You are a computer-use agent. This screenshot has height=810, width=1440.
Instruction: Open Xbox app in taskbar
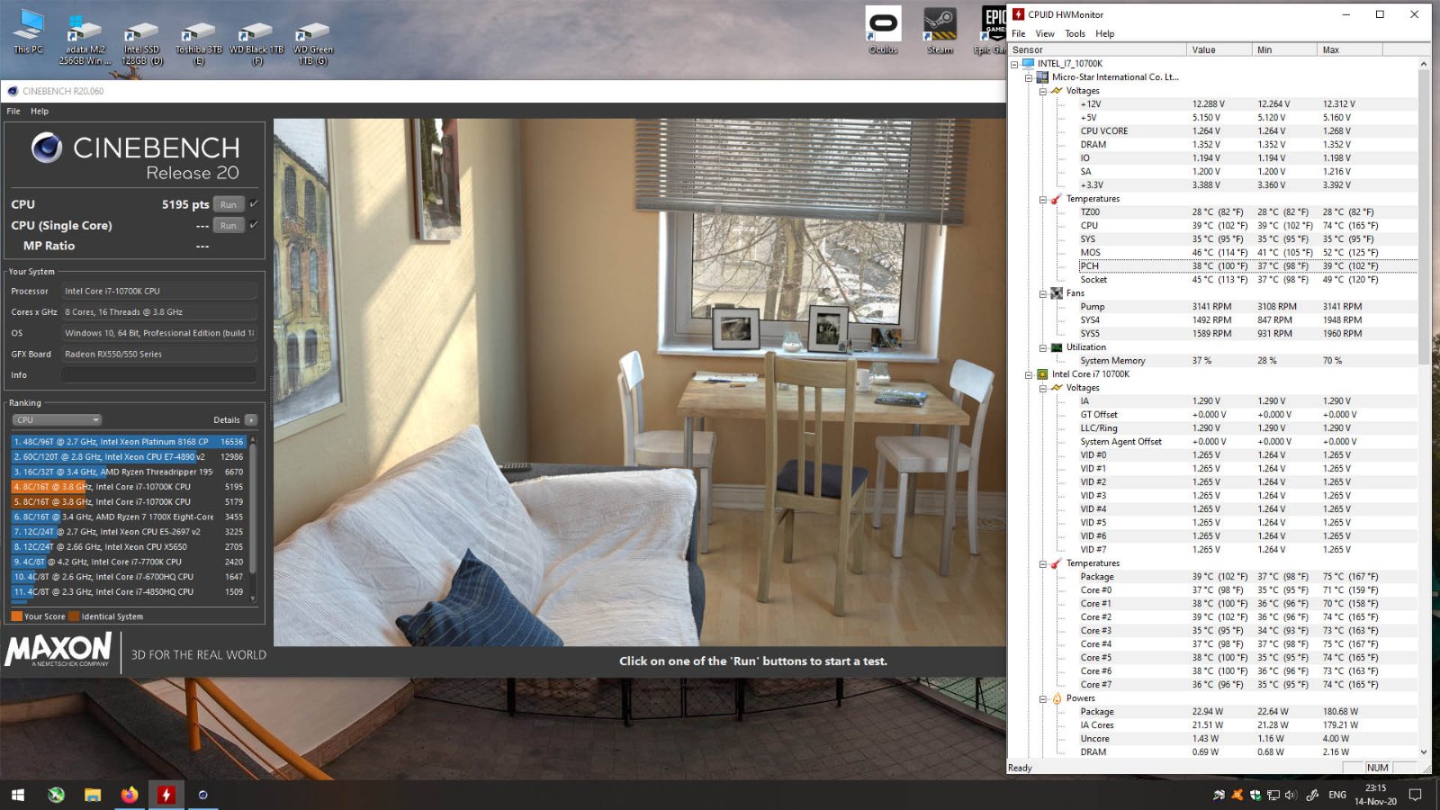click(56, 795)
